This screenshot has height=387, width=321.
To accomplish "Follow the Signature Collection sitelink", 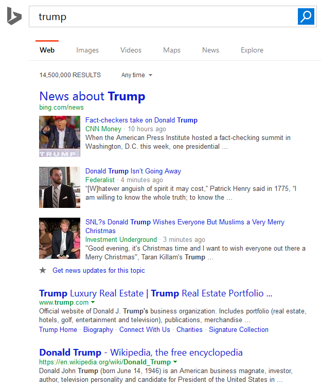I will point(239,330).
